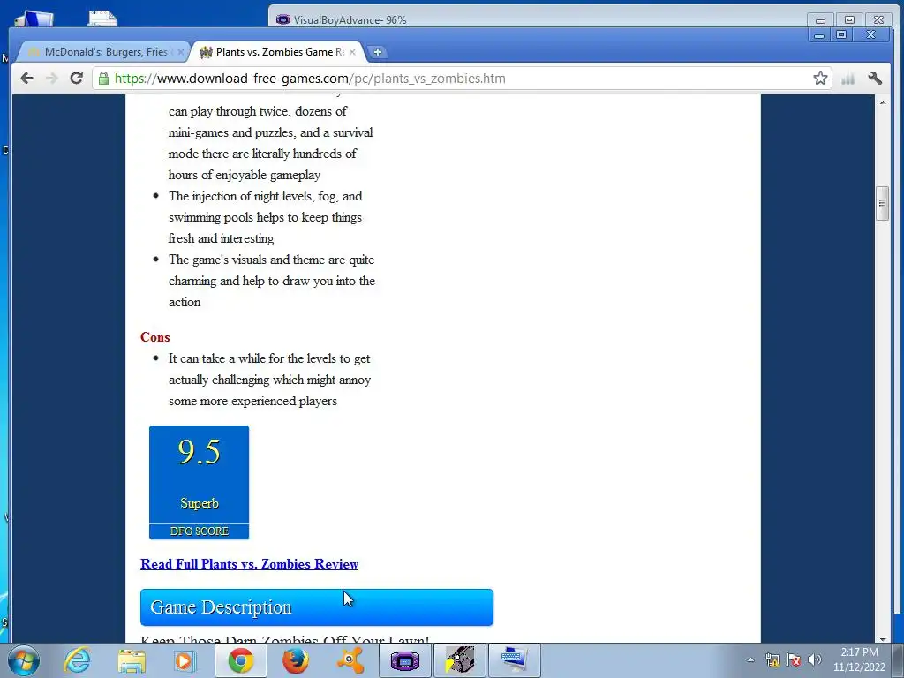Screen dimensions: 904x678
Task: Switch to VisualBoyAdvance taskbar icon
Action: point(404,660)
